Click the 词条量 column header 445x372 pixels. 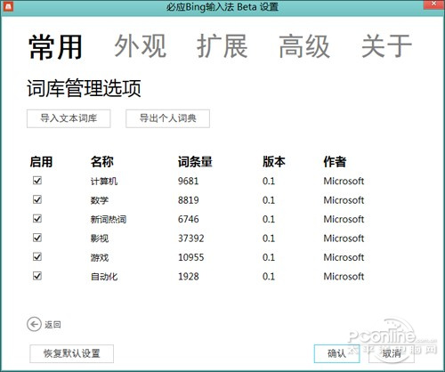pyautogui.click(x=195, y=162)
